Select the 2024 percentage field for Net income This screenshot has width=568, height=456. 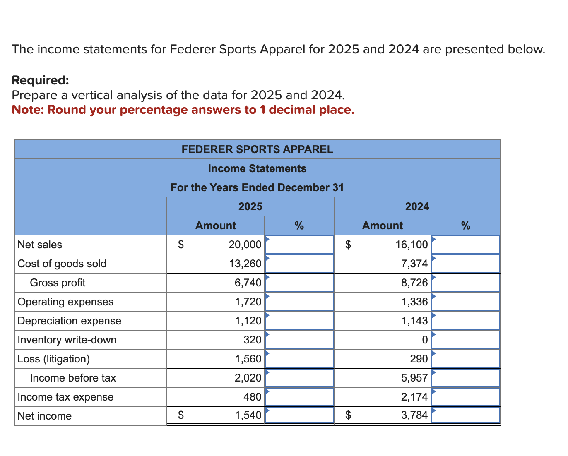pos(465,415)
